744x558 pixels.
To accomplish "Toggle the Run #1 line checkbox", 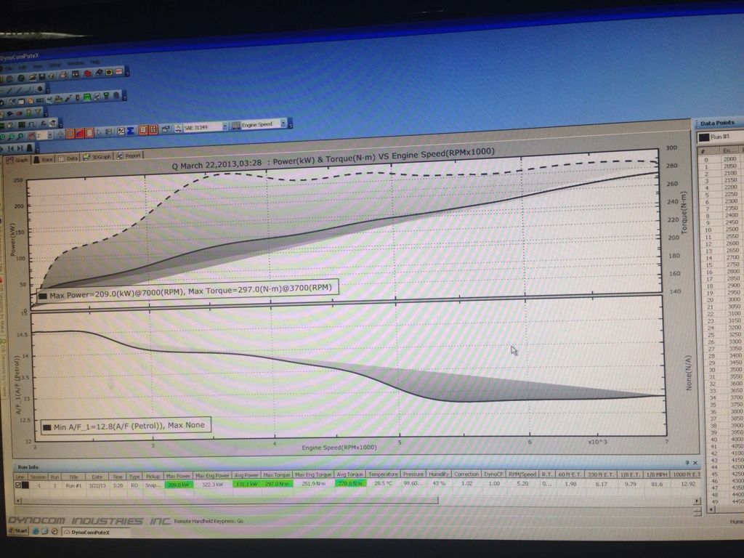I will click(18, 485).
